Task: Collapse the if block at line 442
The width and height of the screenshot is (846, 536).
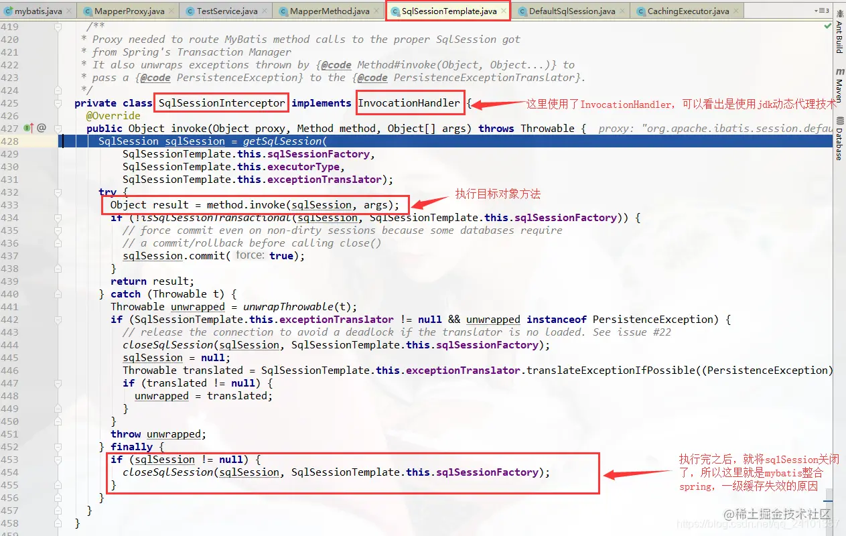Action: [x=58, y=320]
